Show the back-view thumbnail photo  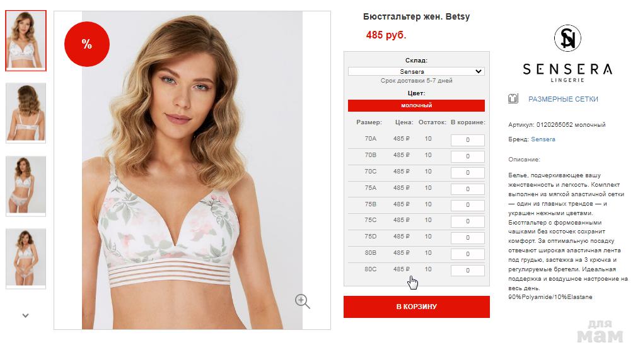coord(26,113)
